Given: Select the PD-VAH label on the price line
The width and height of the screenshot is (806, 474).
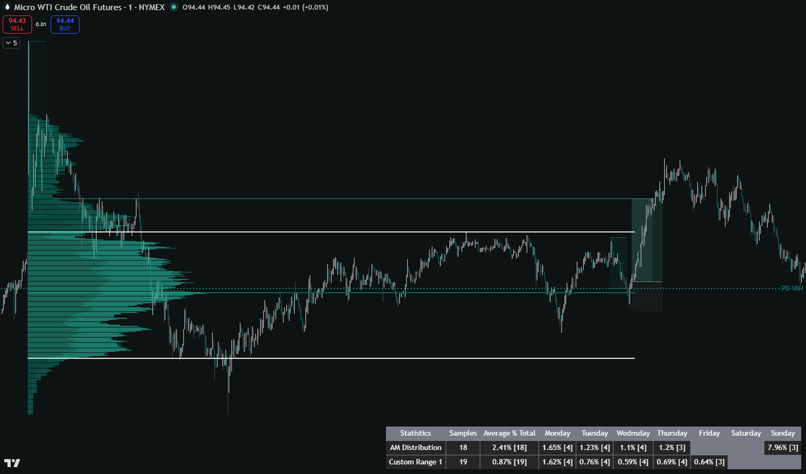Looking at the screenshot, I should pos(791,287).
